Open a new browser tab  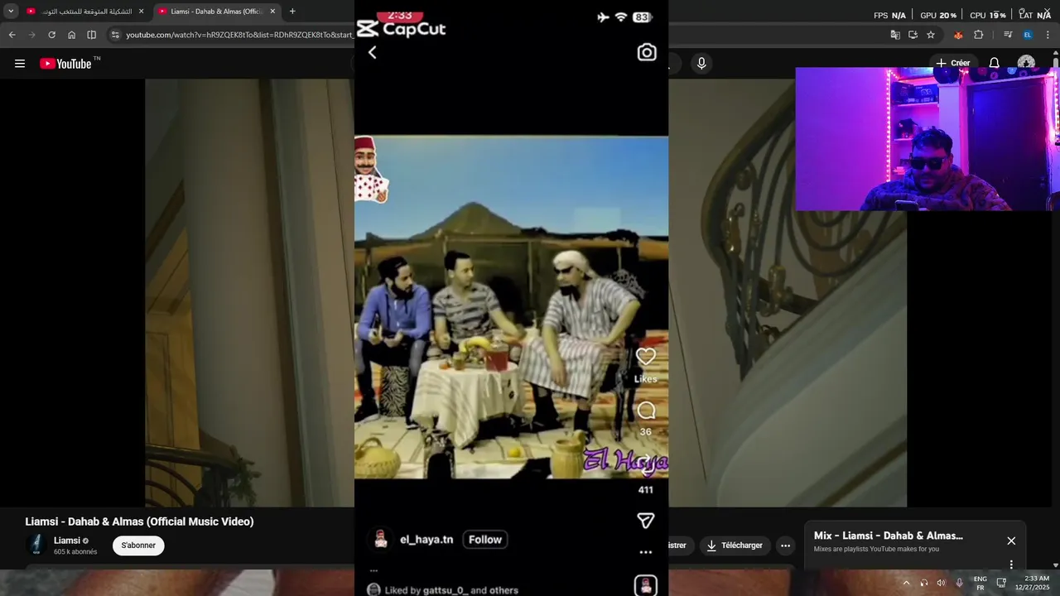292,12
